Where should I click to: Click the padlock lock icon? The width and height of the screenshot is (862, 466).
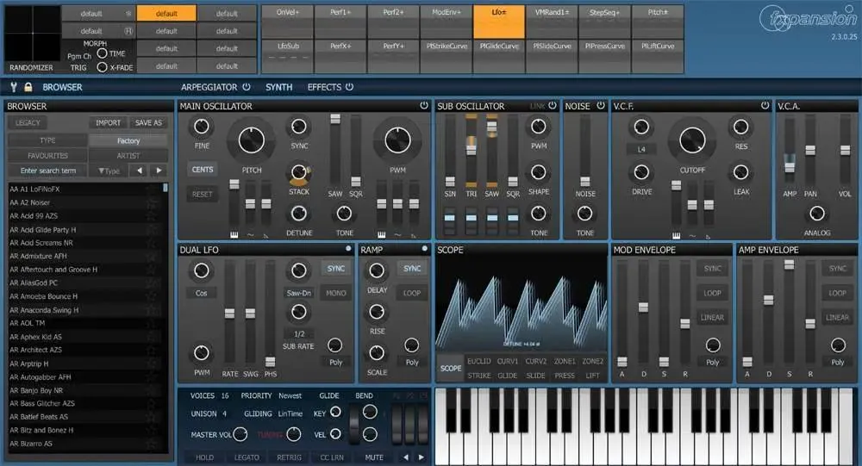28,87
